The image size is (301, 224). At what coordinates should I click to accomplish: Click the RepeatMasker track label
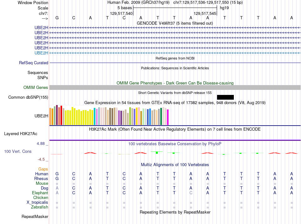coord(35,216)
